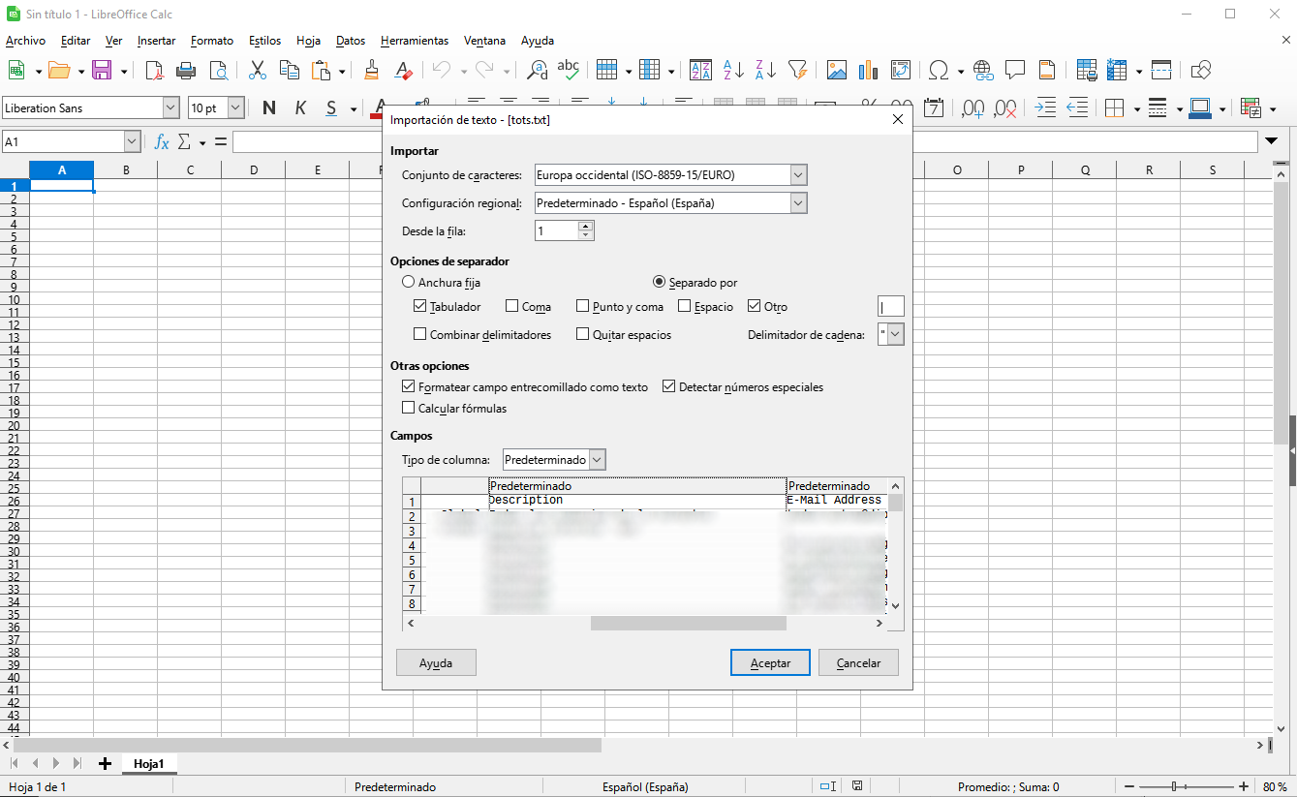This screenshot has width=1297, height=797.
Task: Click the Copy icon
Action: pyautogui.click(x=289, y=71)
